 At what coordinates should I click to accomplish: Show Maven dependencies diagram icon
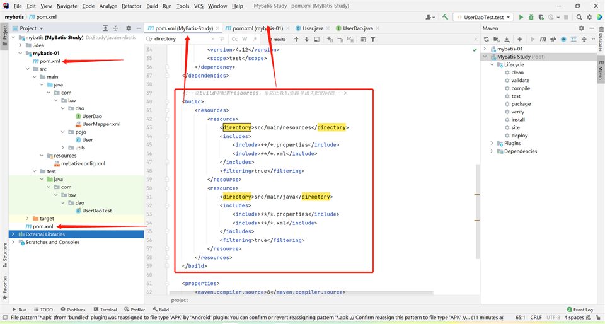click(573, 39)
